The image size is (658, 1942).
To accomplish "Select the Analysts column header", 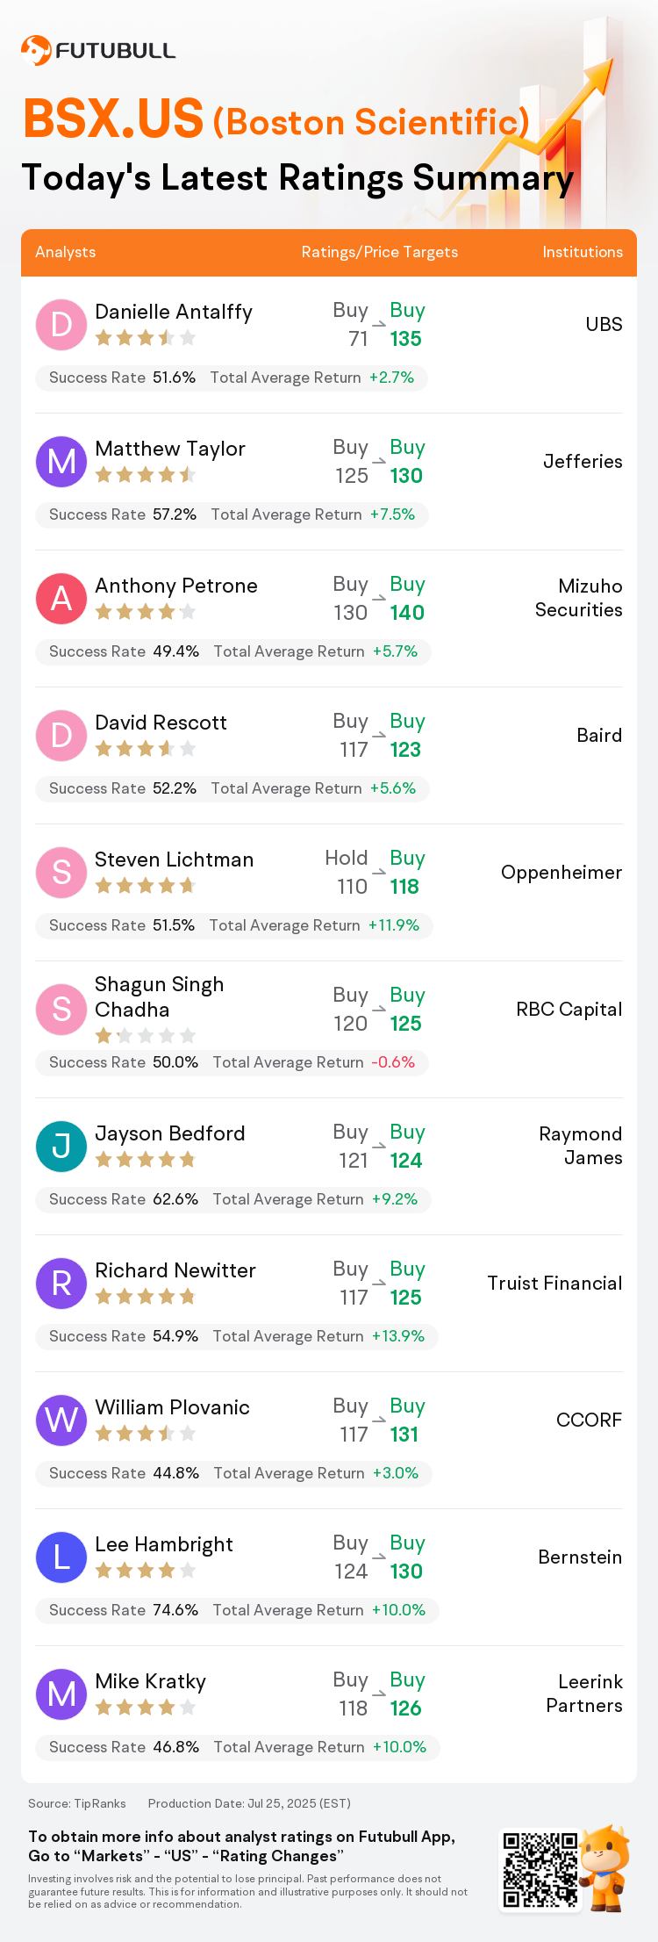I will click(66, 252).
